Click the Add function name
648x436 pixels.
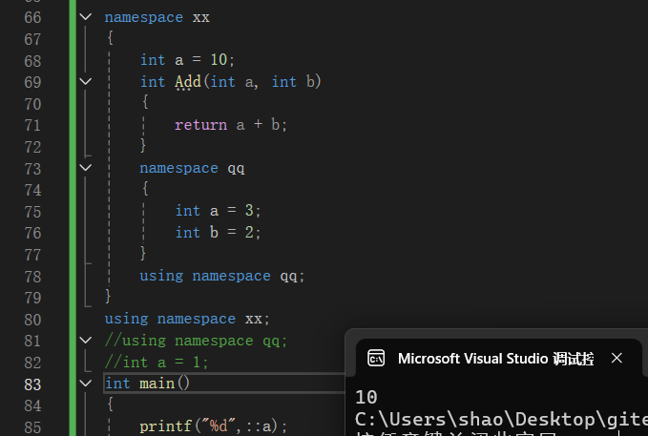point(188,81)
